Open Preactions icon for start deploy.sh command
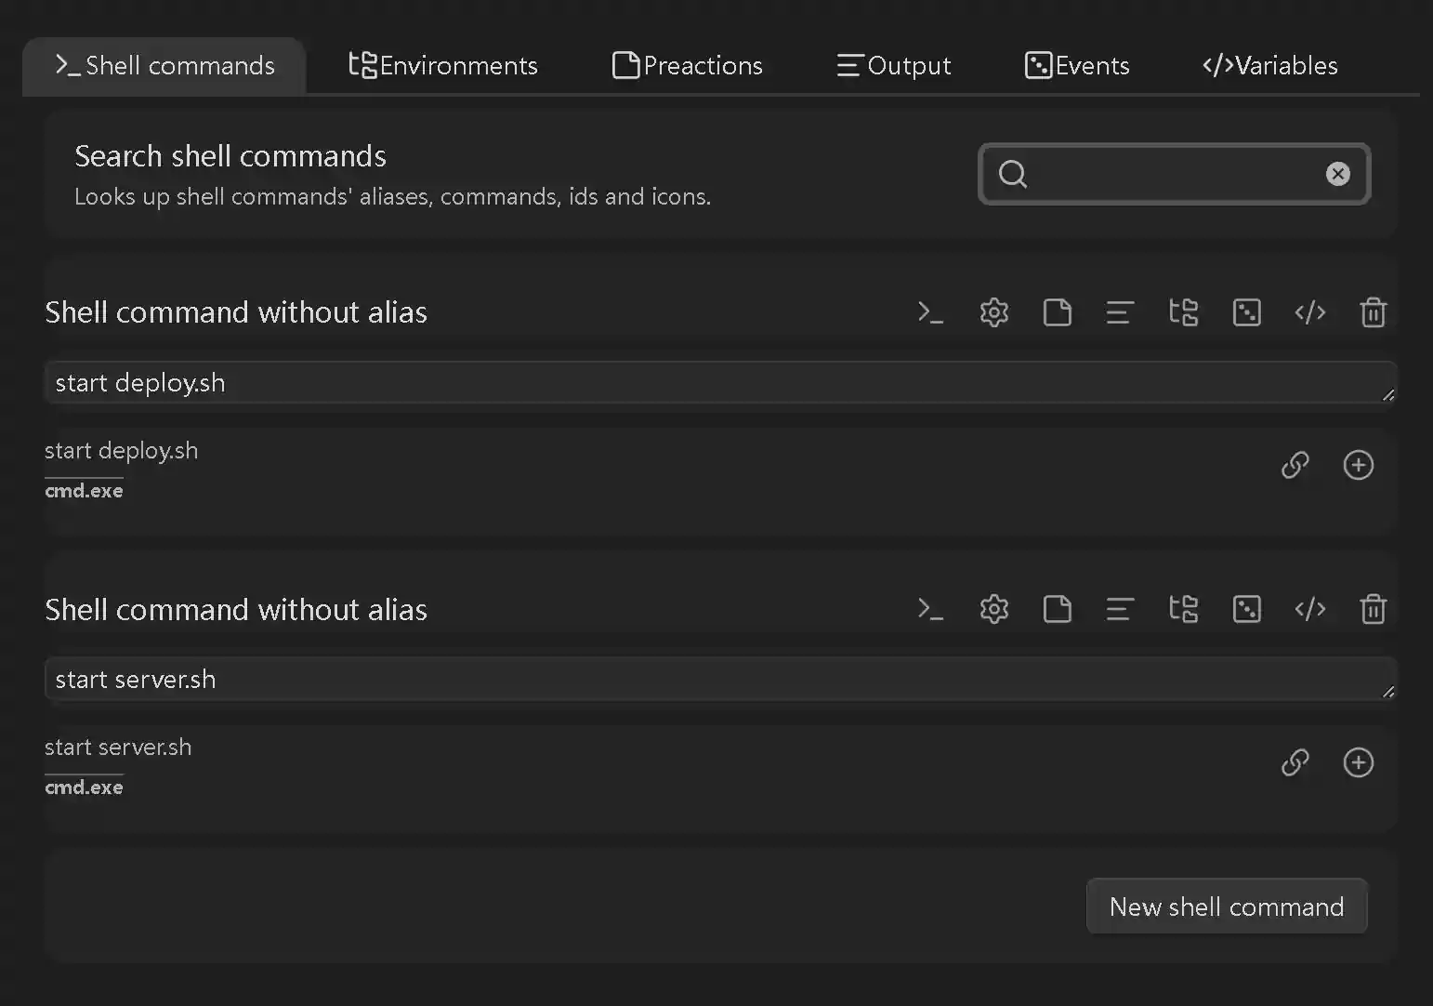Image resolution: width=1433 pixels, height=1006 pixels. coord(1057,312)
